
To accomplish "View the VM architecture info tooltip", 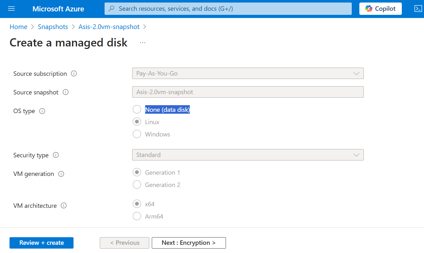I will 63,206.
